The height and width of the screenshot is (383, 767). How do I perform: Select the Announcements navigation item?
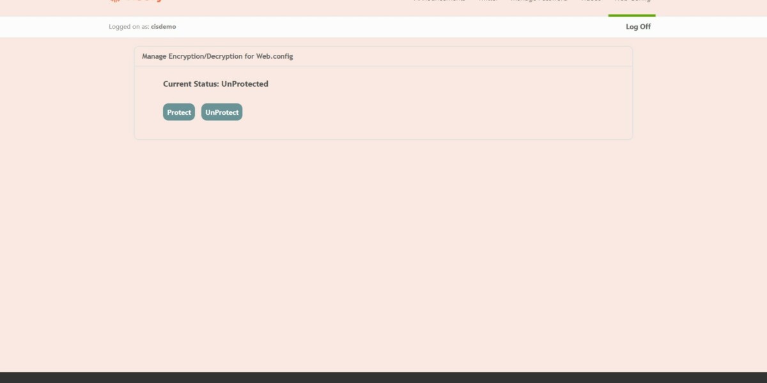(440, 2)
